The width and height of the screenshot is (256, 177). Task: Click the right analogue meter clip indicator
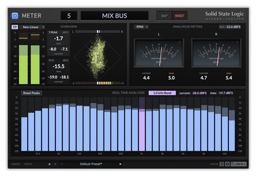(237, 42)
